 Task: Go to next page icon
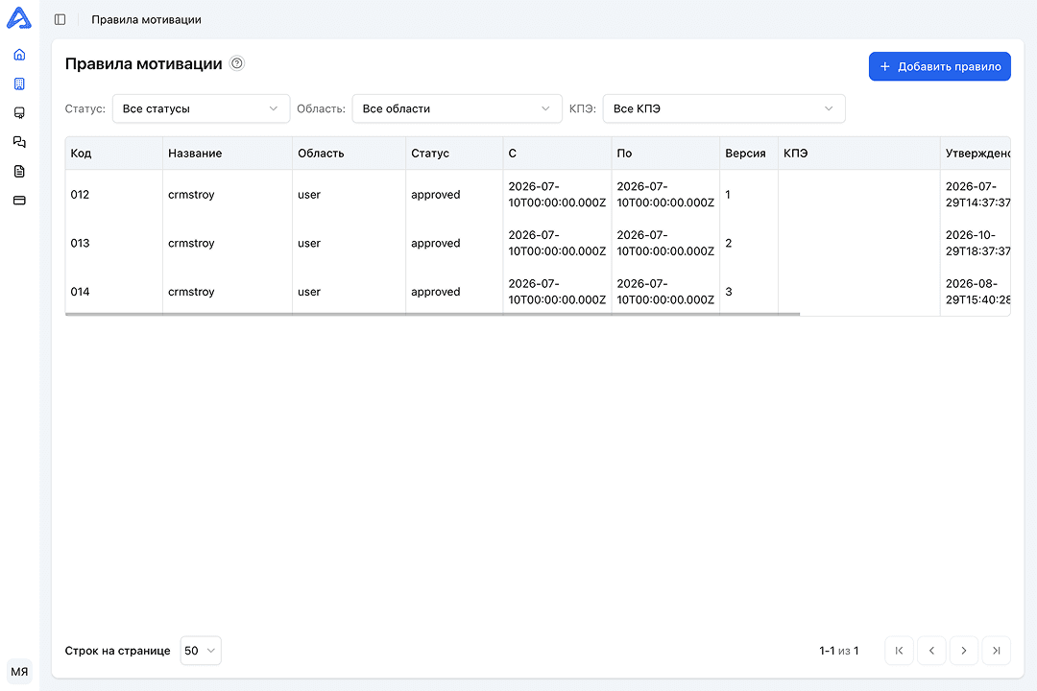[964, 651]
